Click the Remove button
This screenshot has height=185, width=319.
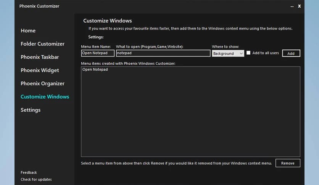(288, 163)
